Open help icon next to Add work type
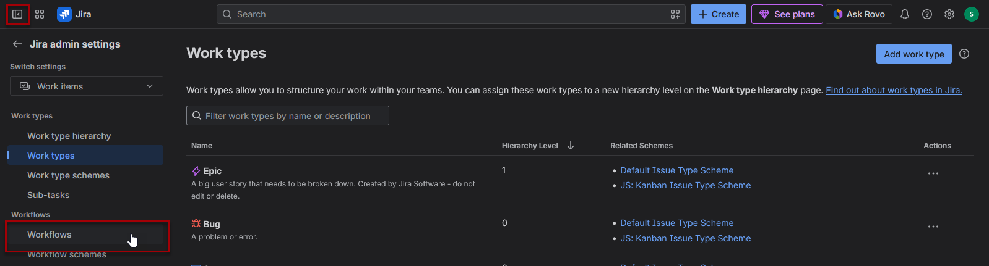Screen dimensions: 989x266 click(964, 54)
